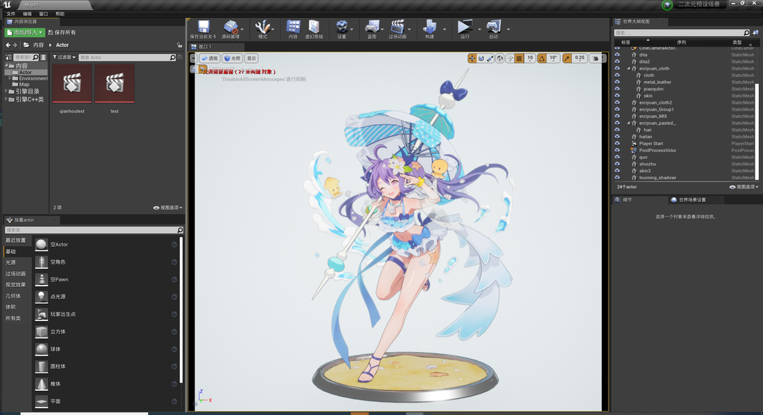Hide the dita actor via eye icon
The height and width of the screenshot is (415, 763).
618,55
